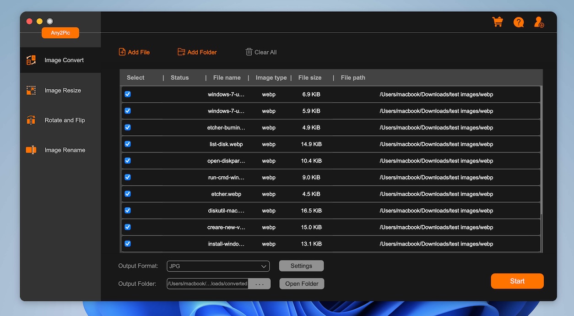The width and height of the screenshot is (574, 316).
Task: Click the Open Folder button
Action: (x=302, y=284)
